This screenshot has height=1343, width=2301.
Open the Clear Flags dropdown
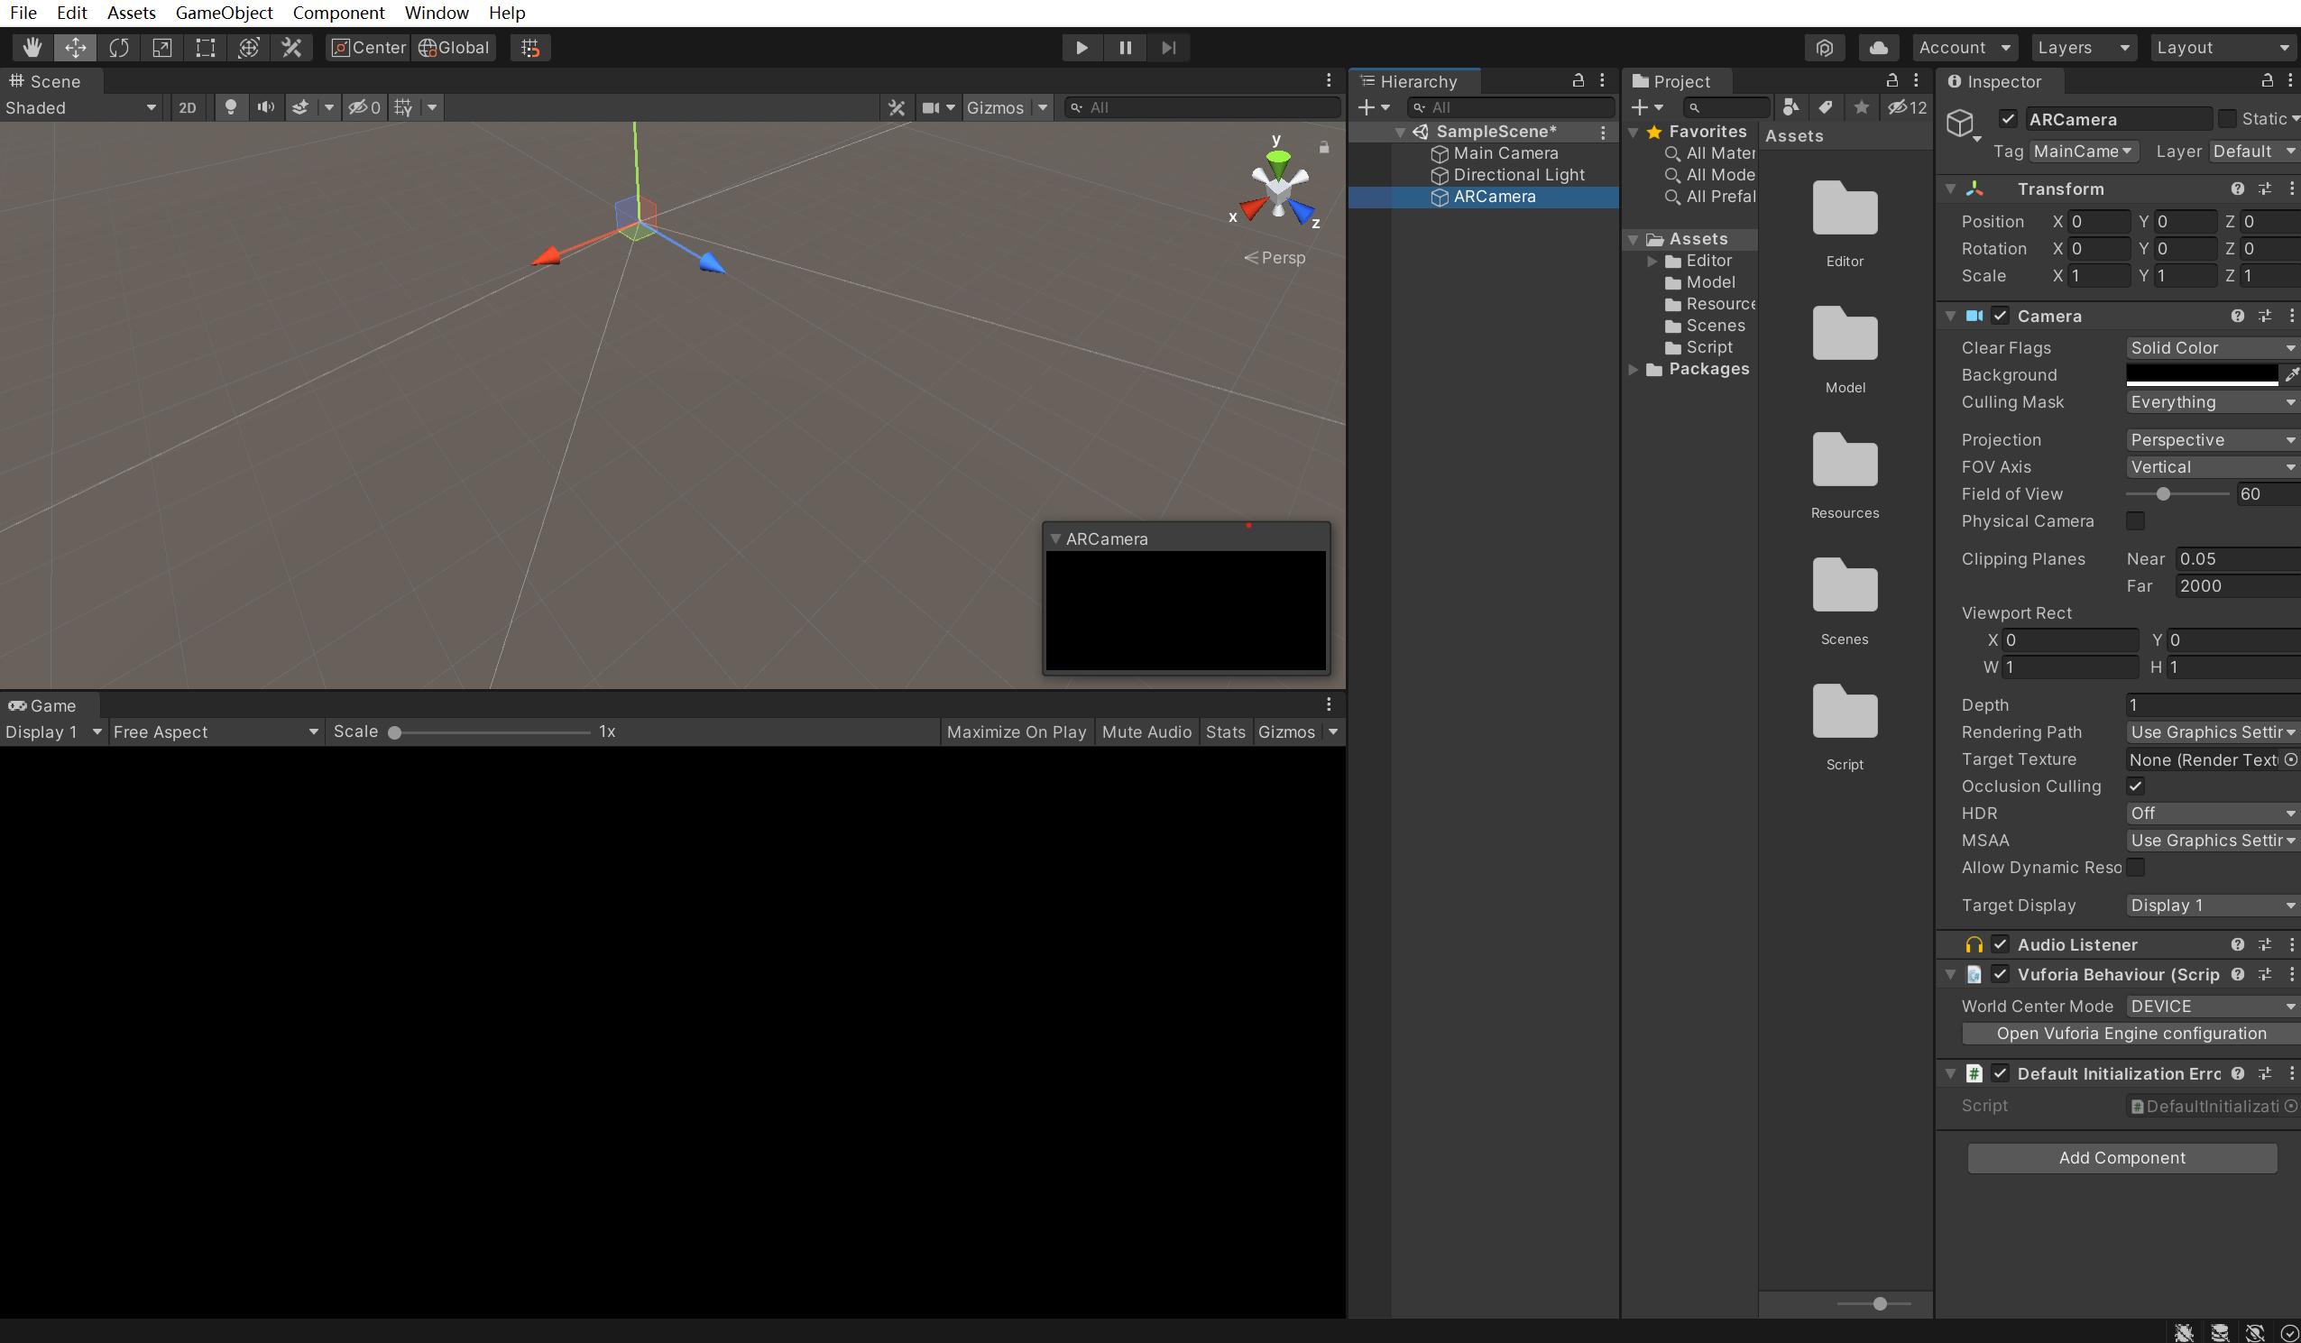(x=2211, y=347)
